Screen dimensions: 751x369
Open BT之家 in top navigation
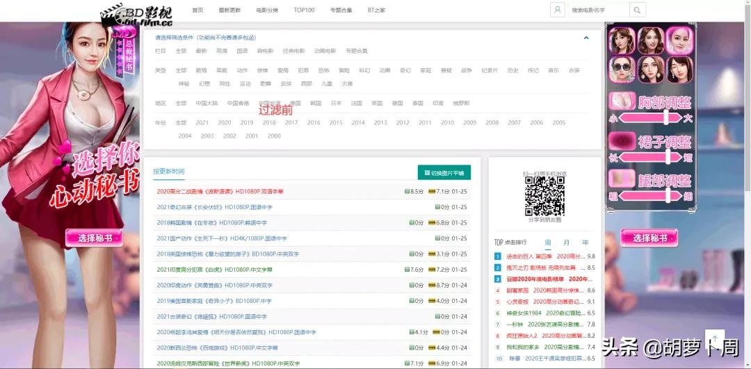pyautogui.click(x=376, y=10)
